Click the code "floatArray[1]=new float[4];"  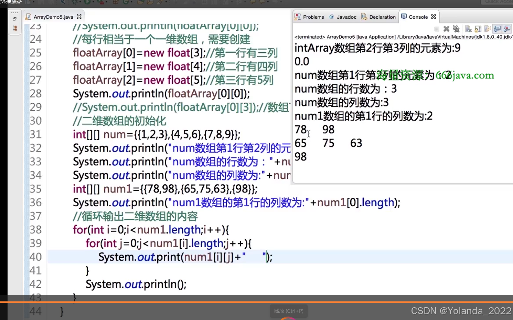[139, 66]
